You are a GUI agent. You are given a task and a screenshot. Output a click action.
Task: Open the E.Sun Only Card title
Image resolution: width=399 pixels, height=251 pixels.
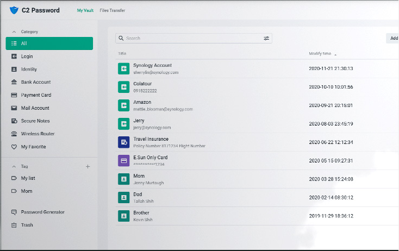click(151, 158)
